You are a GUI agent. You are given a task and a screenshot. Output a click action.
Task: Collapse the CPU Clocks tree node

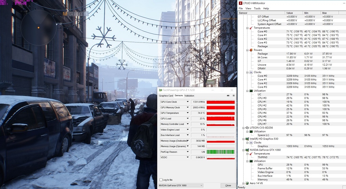tap(247, 72)
